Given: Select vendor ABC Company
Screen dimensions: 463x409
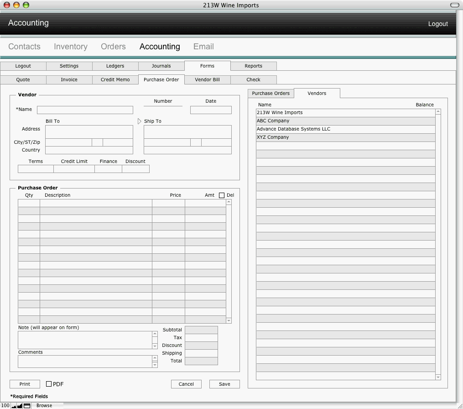Looking at the screenshot, I should (x=345, y=121).
